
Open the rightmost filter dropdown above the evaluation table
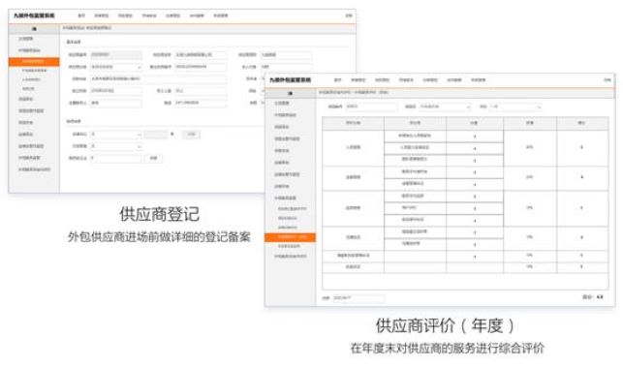[515, 107]
